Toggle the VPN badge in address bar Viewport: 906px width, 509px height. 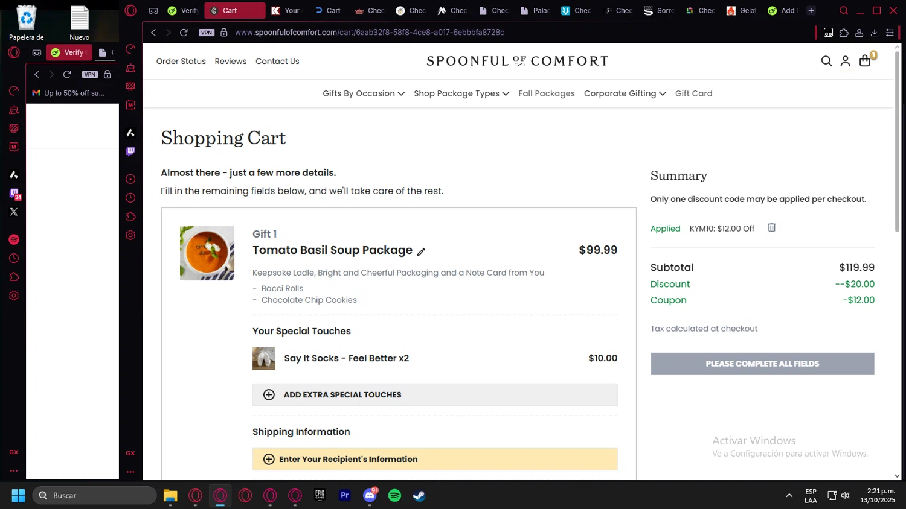[x=207, y=33]
